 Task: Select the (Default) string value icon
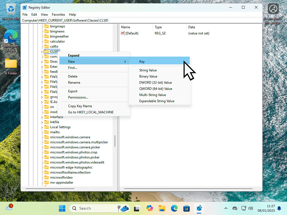[122, 33]
